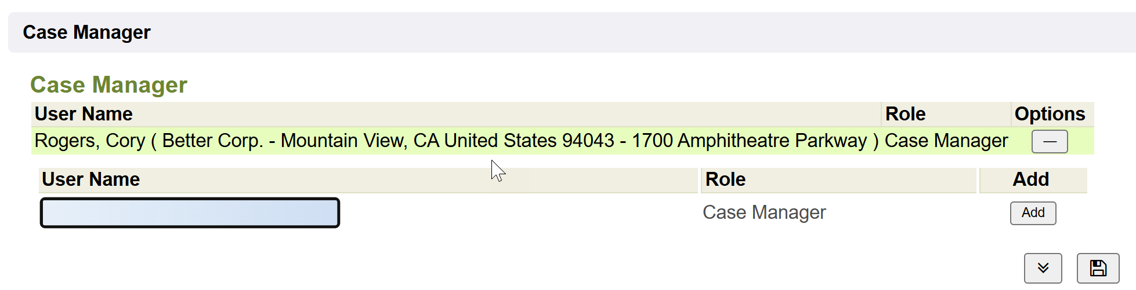Image resolution: width=1136 pixels, height=290 pixels.
Task: Click the Options column header
Action: [x=1049, y=114]
